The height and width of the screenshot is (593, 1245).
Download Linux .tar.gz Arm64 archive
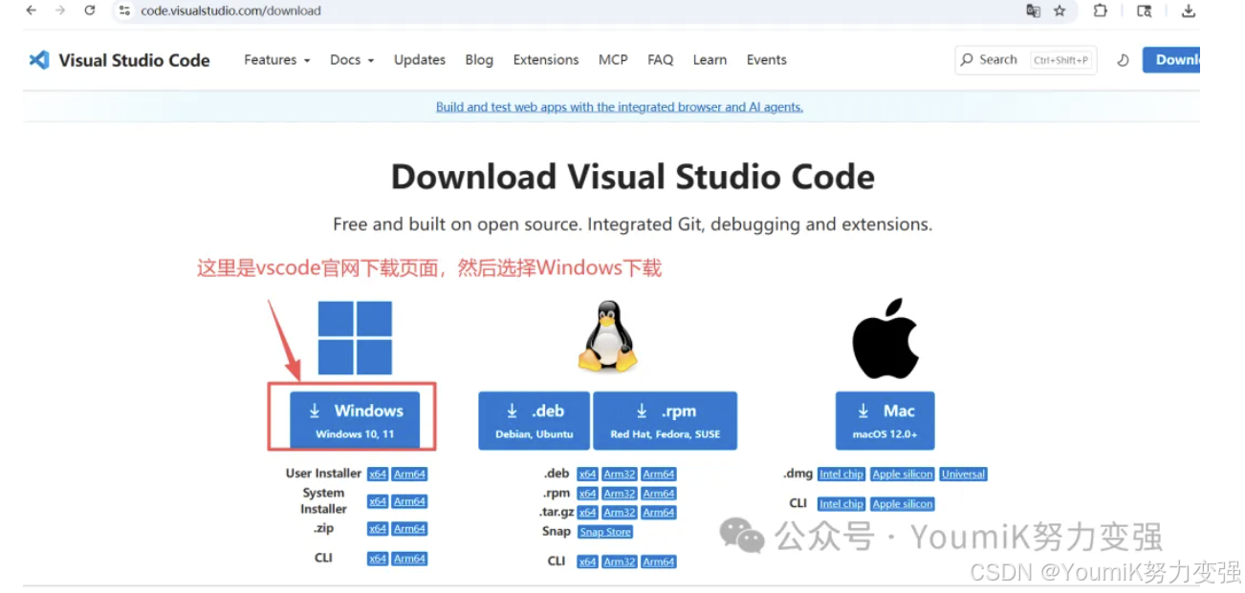(x=659, y=513)
